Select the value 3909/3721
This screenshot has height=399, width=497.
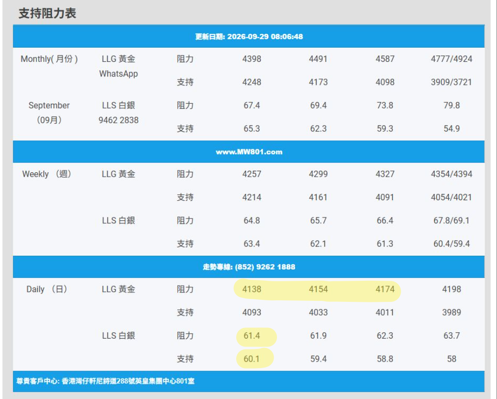tap(451, 82)
